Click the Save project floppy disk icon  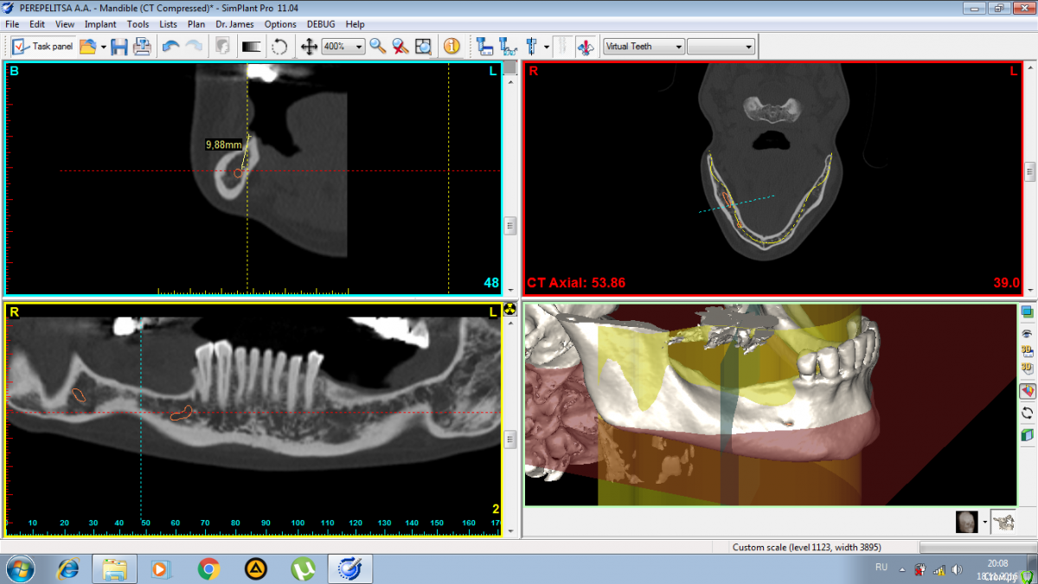[x=119, y=47]
